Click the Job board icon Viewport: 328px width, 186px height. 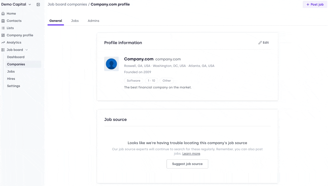[x=3, y=50]
